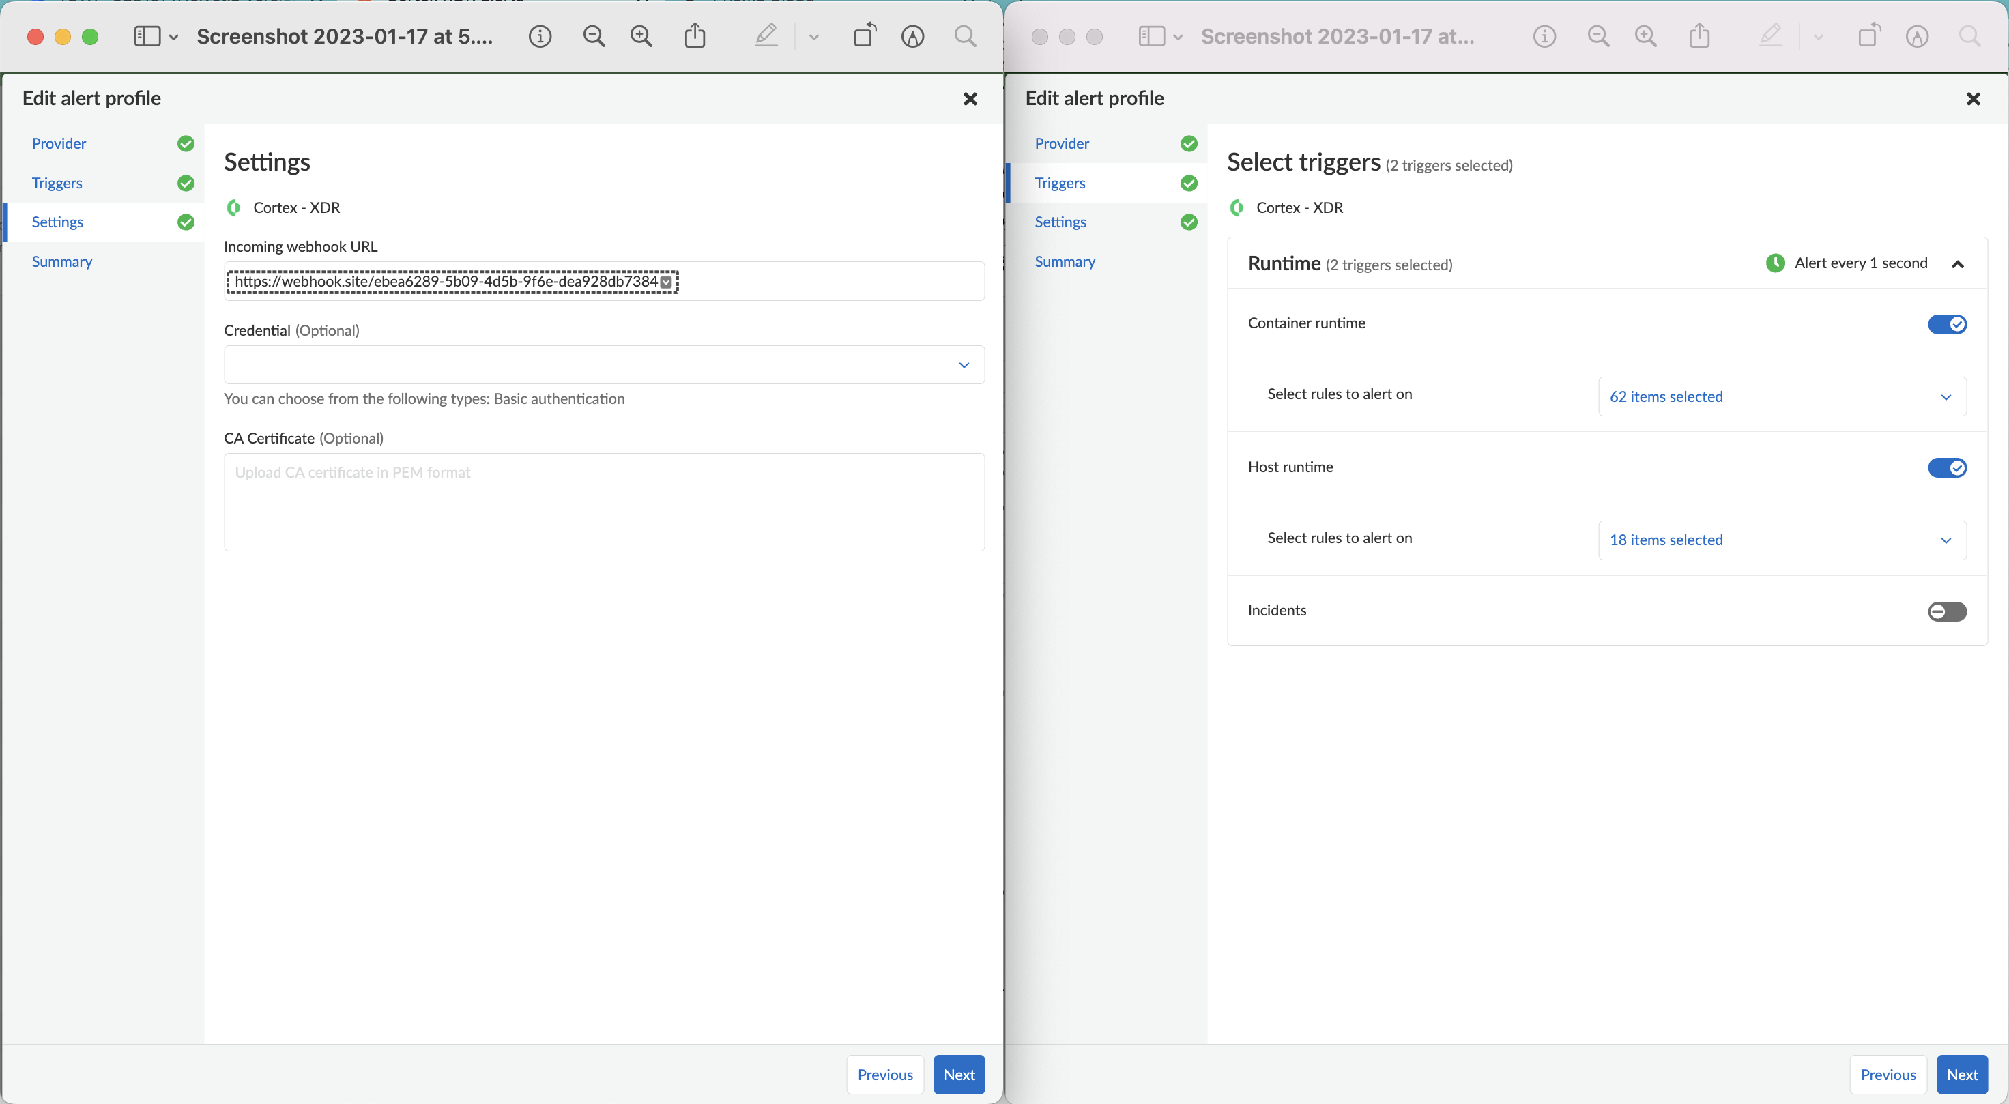Select Provider step in right dialog sidebar
The width and height of the screenshot is (2009, 1104).
click(1061, 143)
